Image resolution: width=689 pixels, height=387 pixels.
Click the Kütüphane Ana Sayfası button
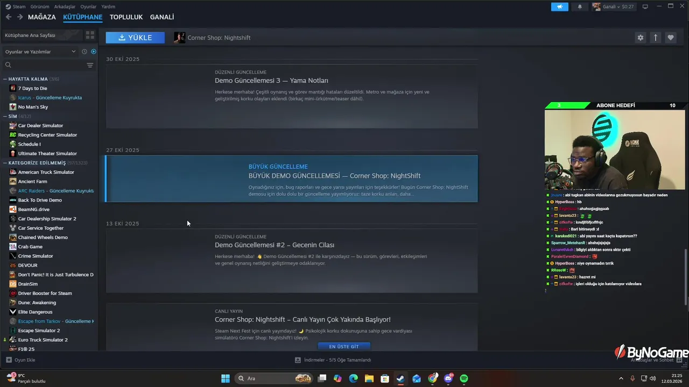[x=41, y=35]
